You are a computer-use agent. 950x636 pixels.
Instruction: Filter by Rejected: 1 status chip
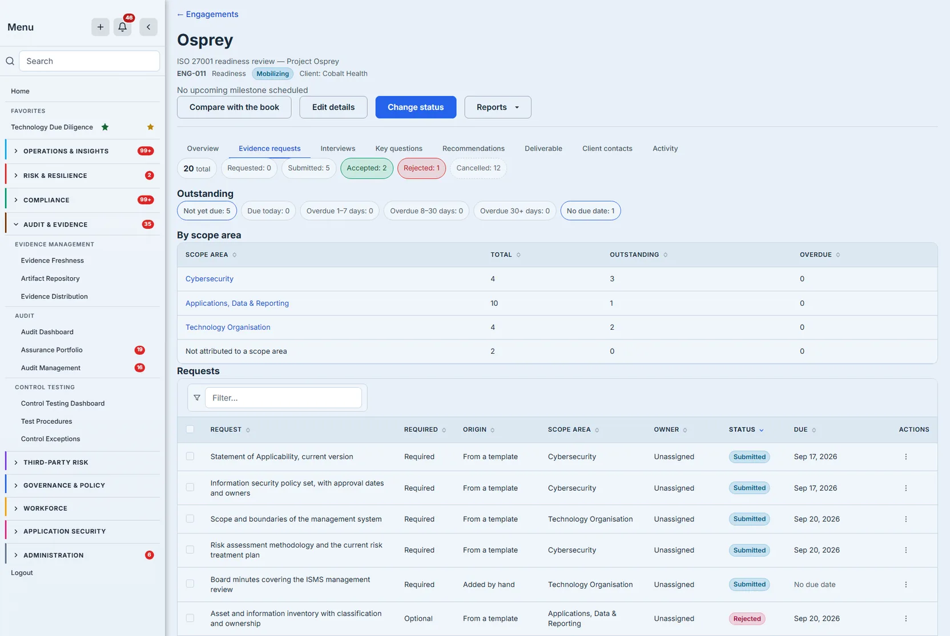421,168
